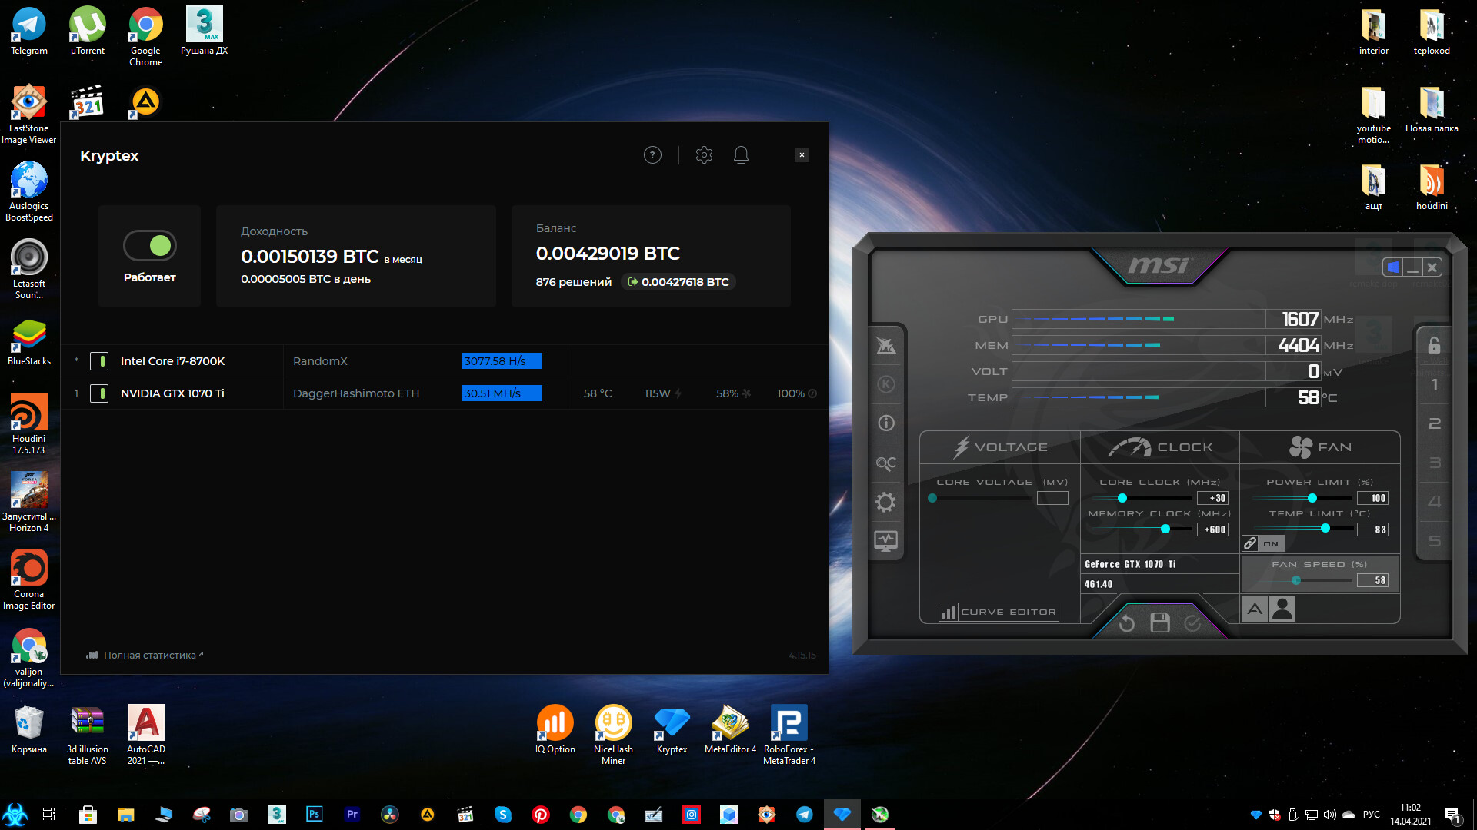Screen dimensions: 1477x830
Task: Open Afterburner information icon
Action: point(886,423)
